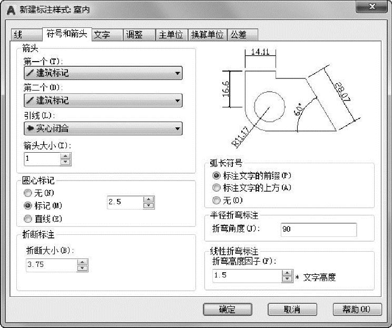Screen dimensions: 392x328
Task: Decrease 折弯高度因子 with down arrow
Action: [287, 279]
